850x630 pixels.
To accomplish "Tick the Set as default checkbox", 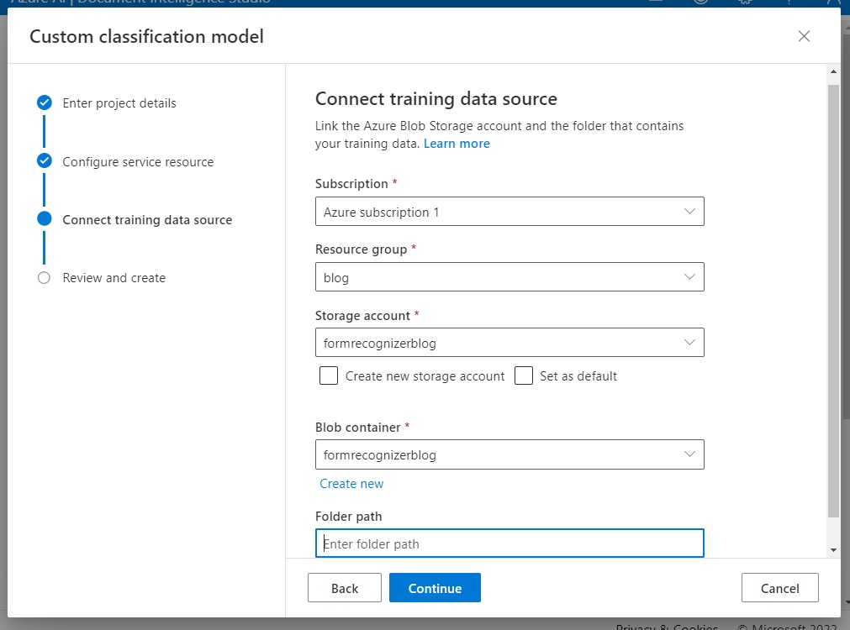I will coord(524,375).
